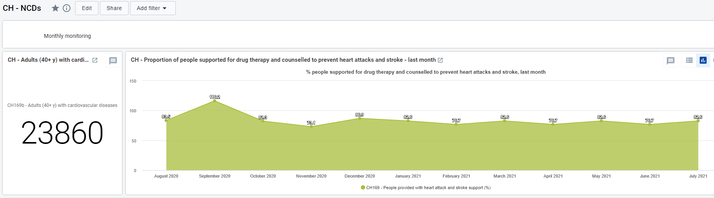The width and height of the screenshot is (714, 198).
Task: Show interpretations for the Proportion chart
Action: [x=671, y=61]
